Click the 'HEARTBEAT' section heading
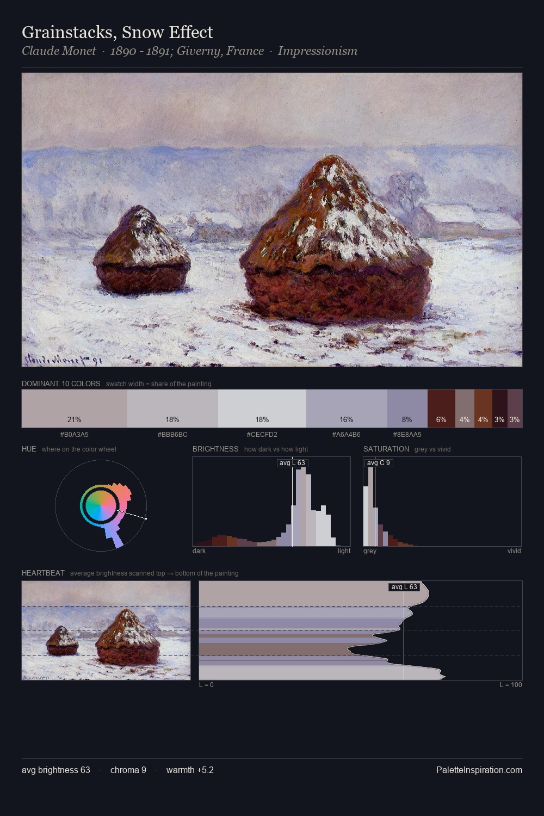This screenshot has width=544, height=816. tap(43, 573)
